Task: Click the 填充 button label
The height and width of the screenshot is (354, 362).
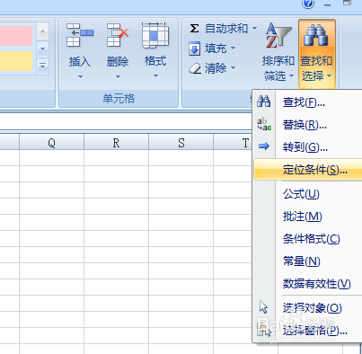Action: 216,49
